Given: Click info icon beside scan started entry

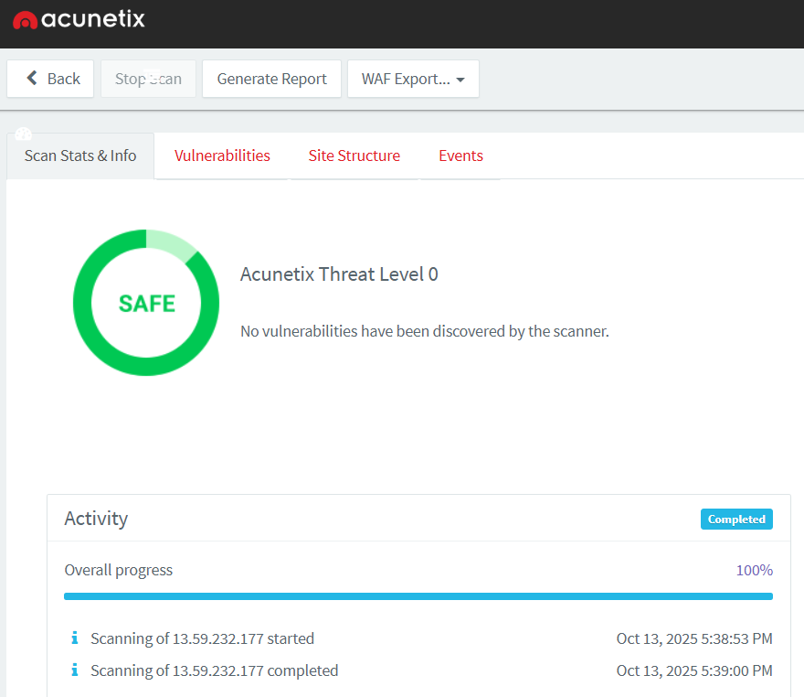Looking at the screenshot, I should point(74,638).
